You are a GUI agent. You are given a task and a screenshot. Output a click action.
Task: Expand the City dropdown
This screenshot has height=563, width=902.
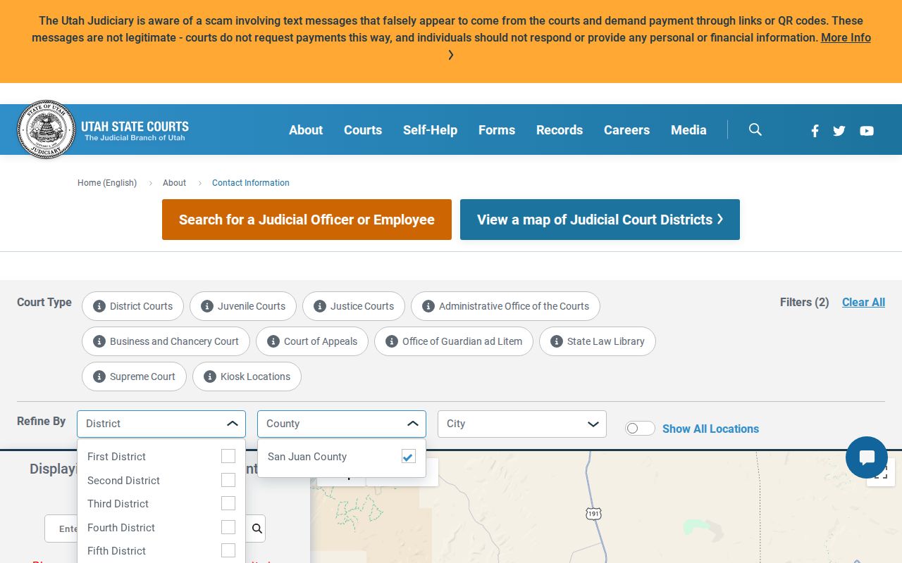[522, 424]
